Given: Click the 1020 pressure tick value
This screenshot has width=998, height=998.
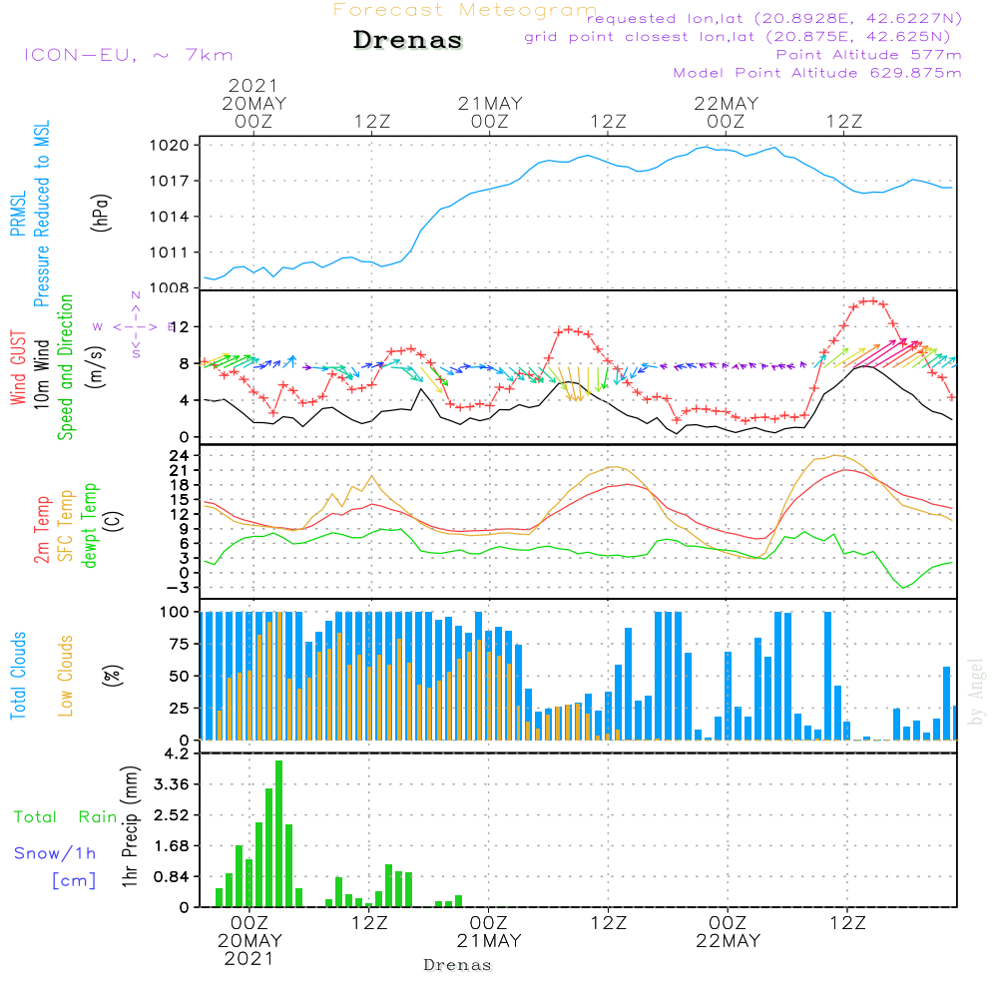Looking at the screenshot, I should (170, 145).
